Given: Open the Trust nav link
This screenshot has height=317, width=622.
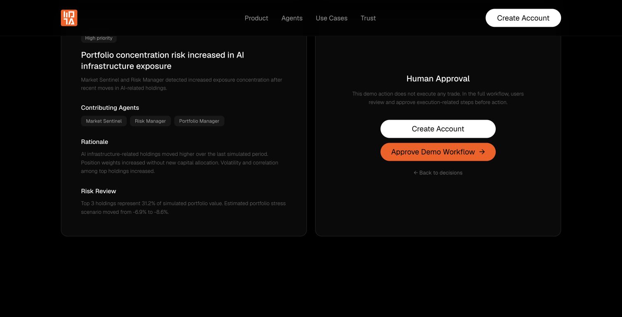Looking at the screenshot, I should 368,18.
